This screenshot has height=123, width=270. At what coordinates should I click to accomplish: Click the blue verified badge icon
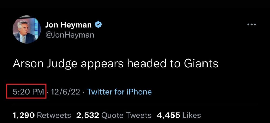pos(99,25)
